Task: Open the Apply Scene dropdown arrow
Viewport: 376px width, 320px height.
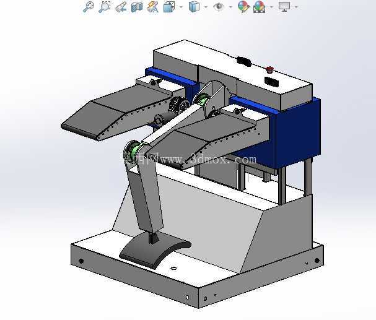Action: click(272, 7)
